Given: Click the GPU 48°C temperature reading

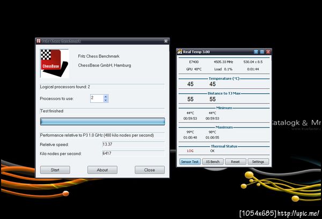Looking at the screenshot, I should [x=194, y=69].
